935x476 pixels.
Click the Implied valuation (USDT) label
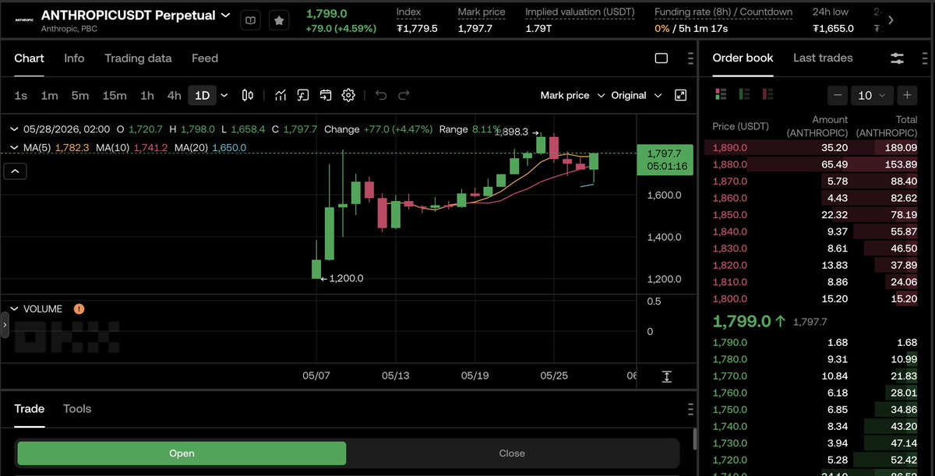[x=580, y=12]
